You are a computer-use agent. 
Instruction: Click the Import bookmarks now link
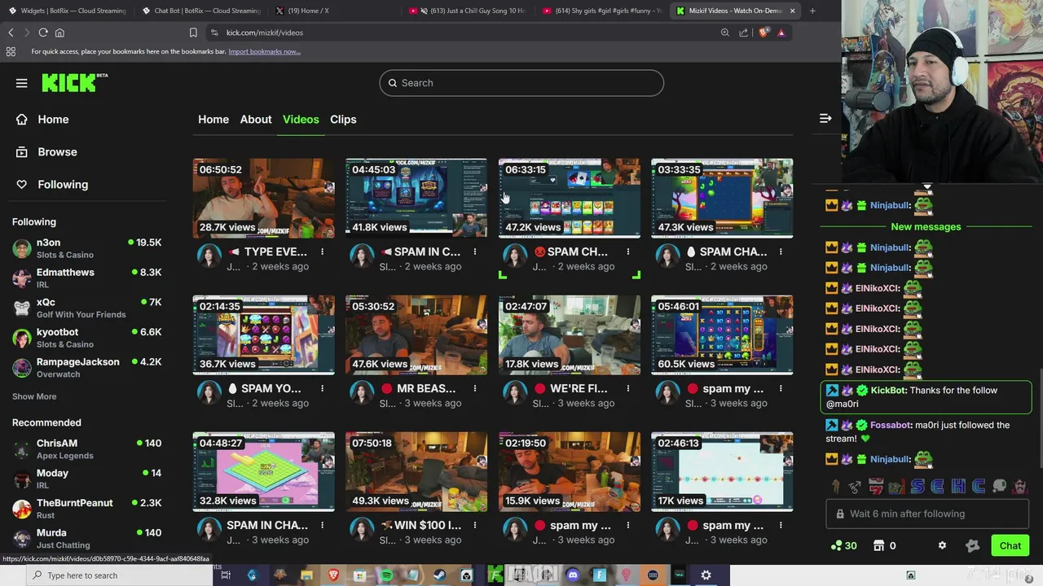tap(264, 51)
